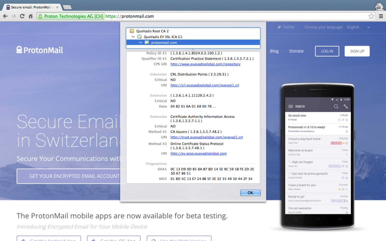Screen dimensions: 386x241
Task: Click the LOG IN button
Action: pos(327,51)
